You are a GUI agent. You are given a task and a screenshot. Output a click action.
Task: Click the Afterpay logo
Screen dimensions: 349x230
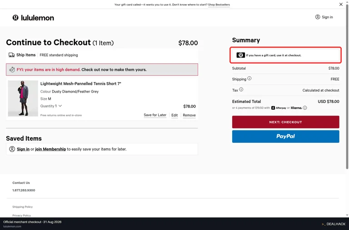[279, 108]
